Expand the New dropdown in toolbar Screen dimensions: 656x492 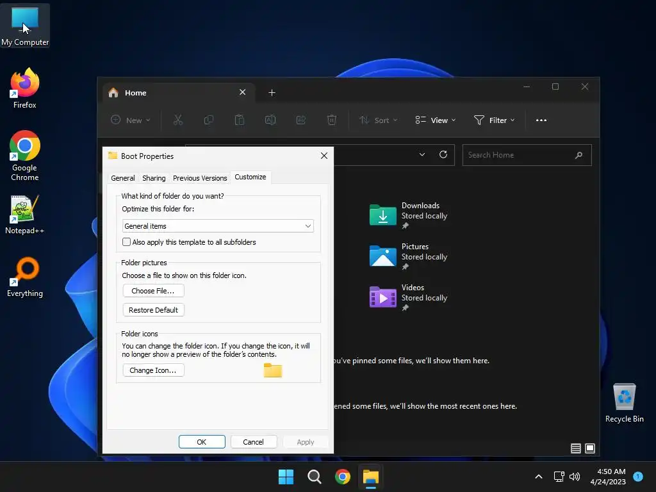click(130, 120)
